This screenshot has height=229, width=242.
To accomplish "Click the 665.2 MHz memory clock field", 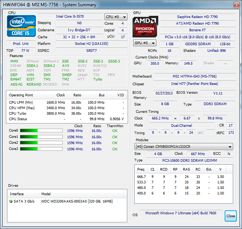I will (160, 118).
